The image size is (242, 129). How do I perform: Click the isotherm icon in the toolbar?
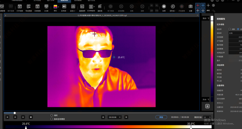(91, 6)
